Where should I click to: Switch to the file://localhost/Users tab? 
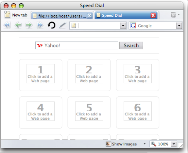[x=60, y=16]
